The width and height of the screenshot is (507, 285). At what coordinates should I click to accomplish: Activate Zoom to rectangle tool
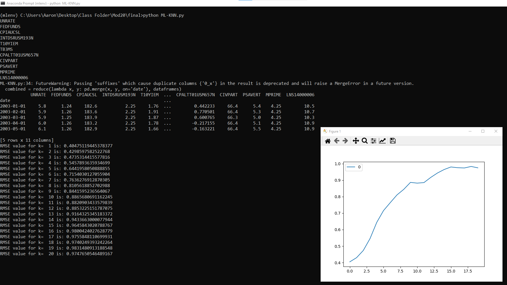tap(365, 141)
